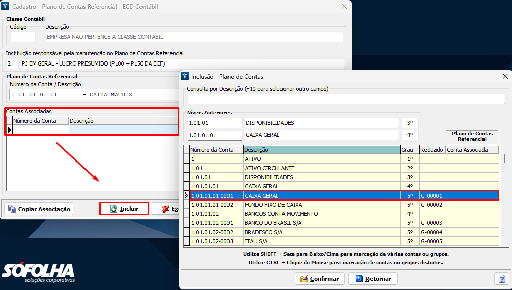Click the Cadastro window title bar icon
This screenshot has height=290, width=512.
coord(6,6)
